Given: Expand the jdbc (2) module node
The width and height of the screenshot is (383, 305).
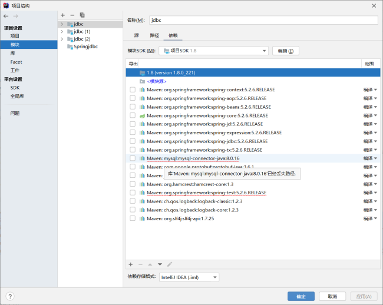Looking at the screenshot, I should click(62, 39).
